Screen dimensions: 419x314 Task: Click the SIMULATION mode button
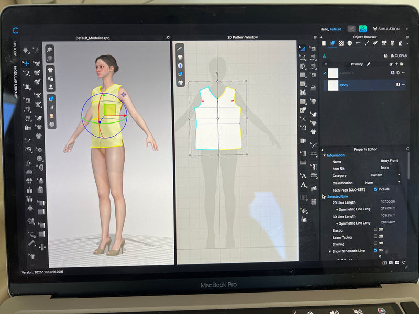click(x=389, y=29)
